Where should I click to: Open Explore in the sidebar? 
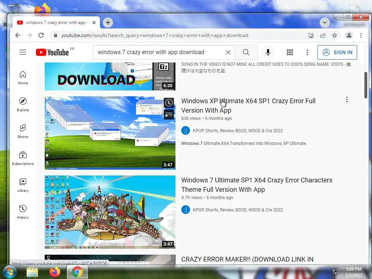23,105
